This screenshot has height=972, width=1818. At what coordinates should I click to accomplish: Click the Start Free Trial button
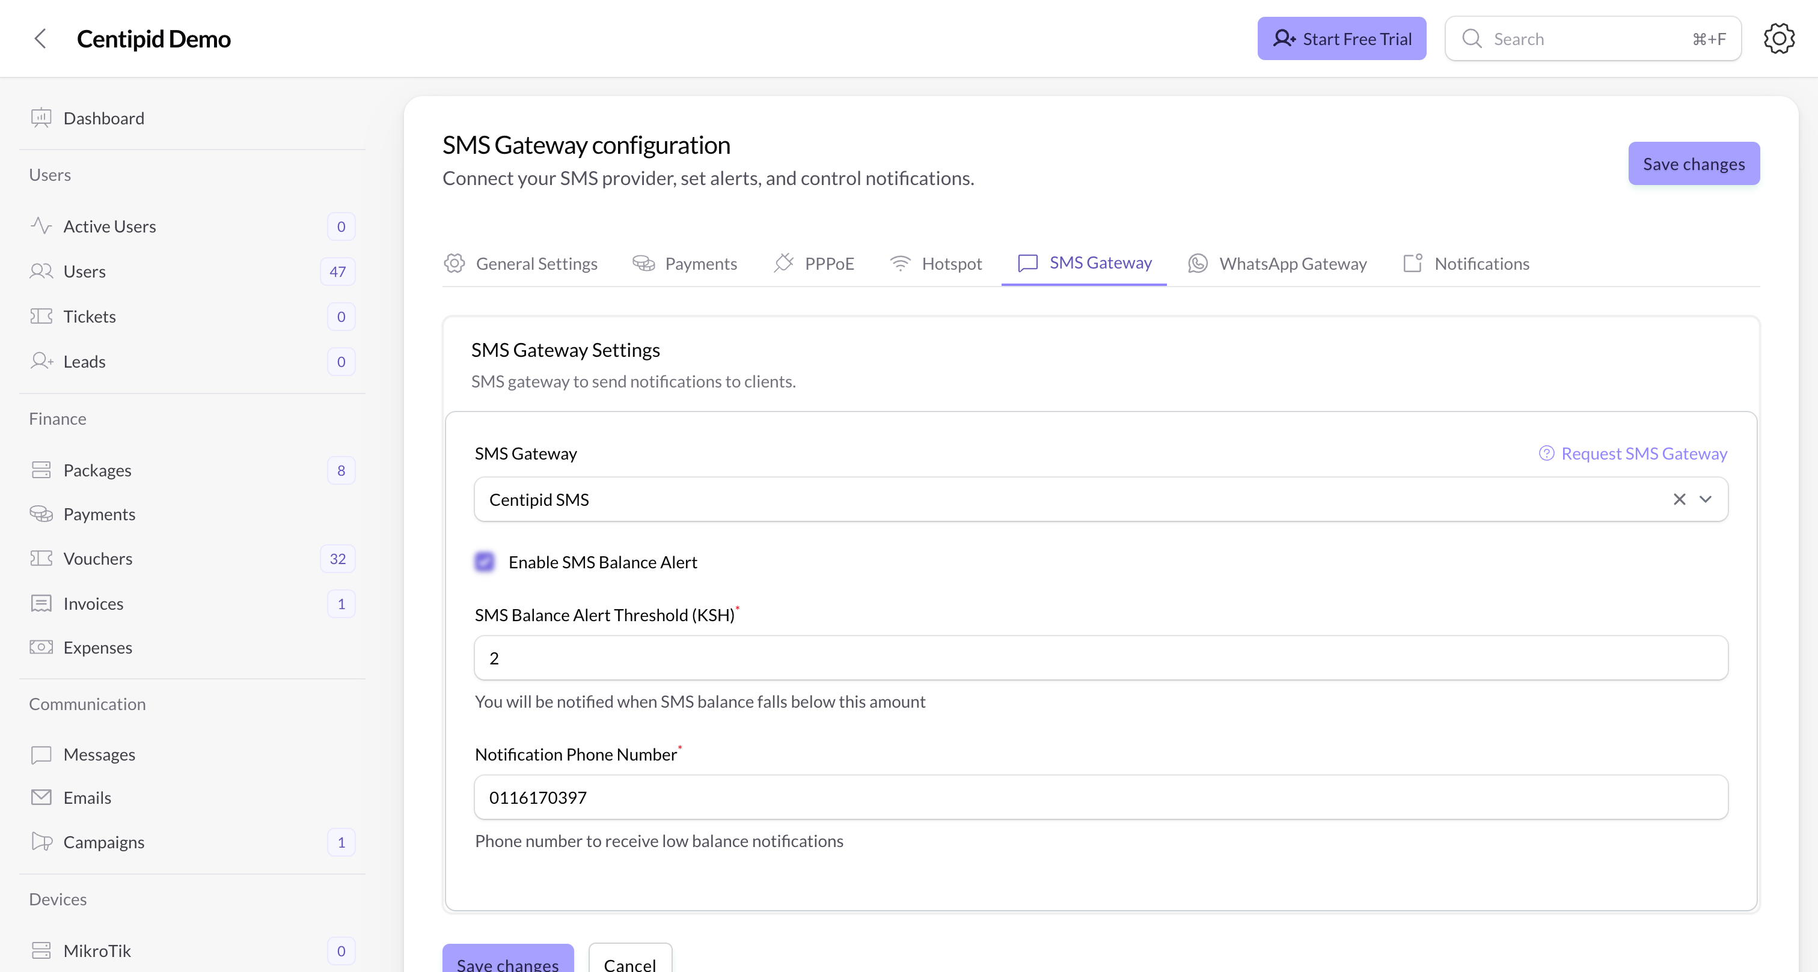pos(1342,38)
